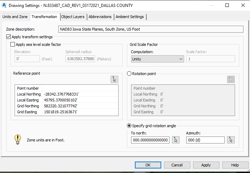Click the Elevation input field
The width and height of the screenshot is (250, 173).
point(27,59)
